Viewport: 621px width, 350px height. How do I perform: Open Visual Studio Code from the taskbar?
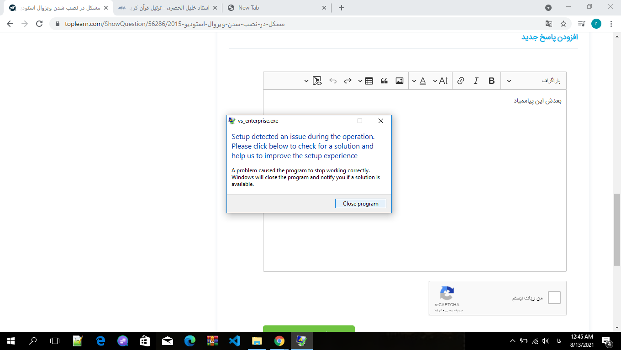point(235,341)
